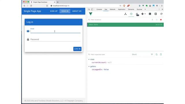Screen dimensions: 185x104
Task: Import Vuex state using clipboard paste icon
Action: tap(161, 55)
